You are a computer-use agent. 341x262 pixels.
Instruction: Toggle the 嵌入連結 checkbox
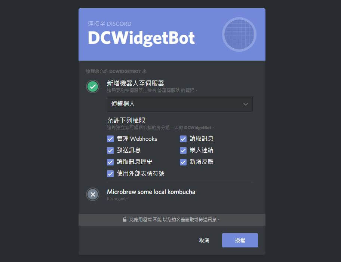183,150
